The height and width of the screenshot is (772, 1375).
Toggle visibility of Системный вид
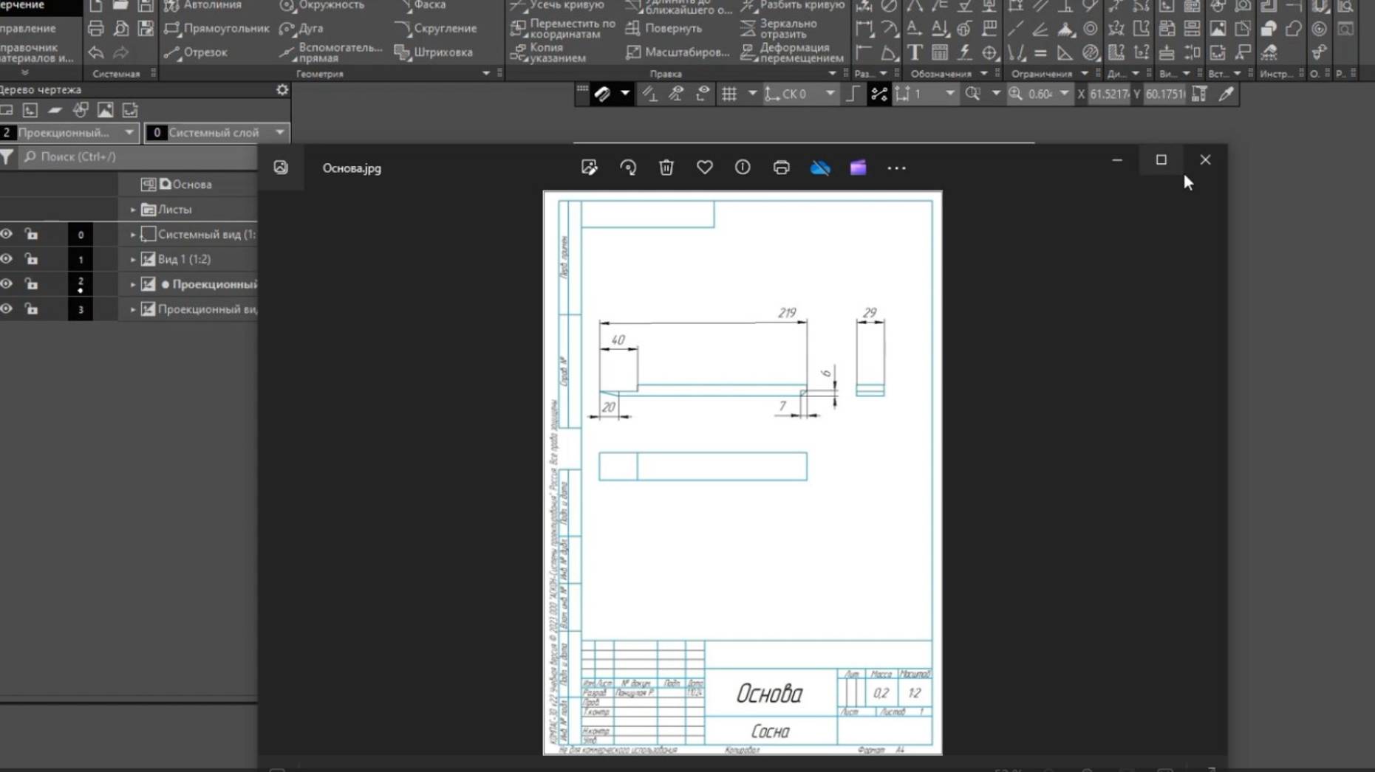tap(7, 234)
